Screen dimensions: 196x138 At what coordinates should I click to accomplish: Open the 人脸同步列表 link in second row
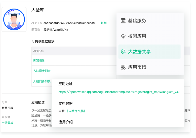pos(42,71)
